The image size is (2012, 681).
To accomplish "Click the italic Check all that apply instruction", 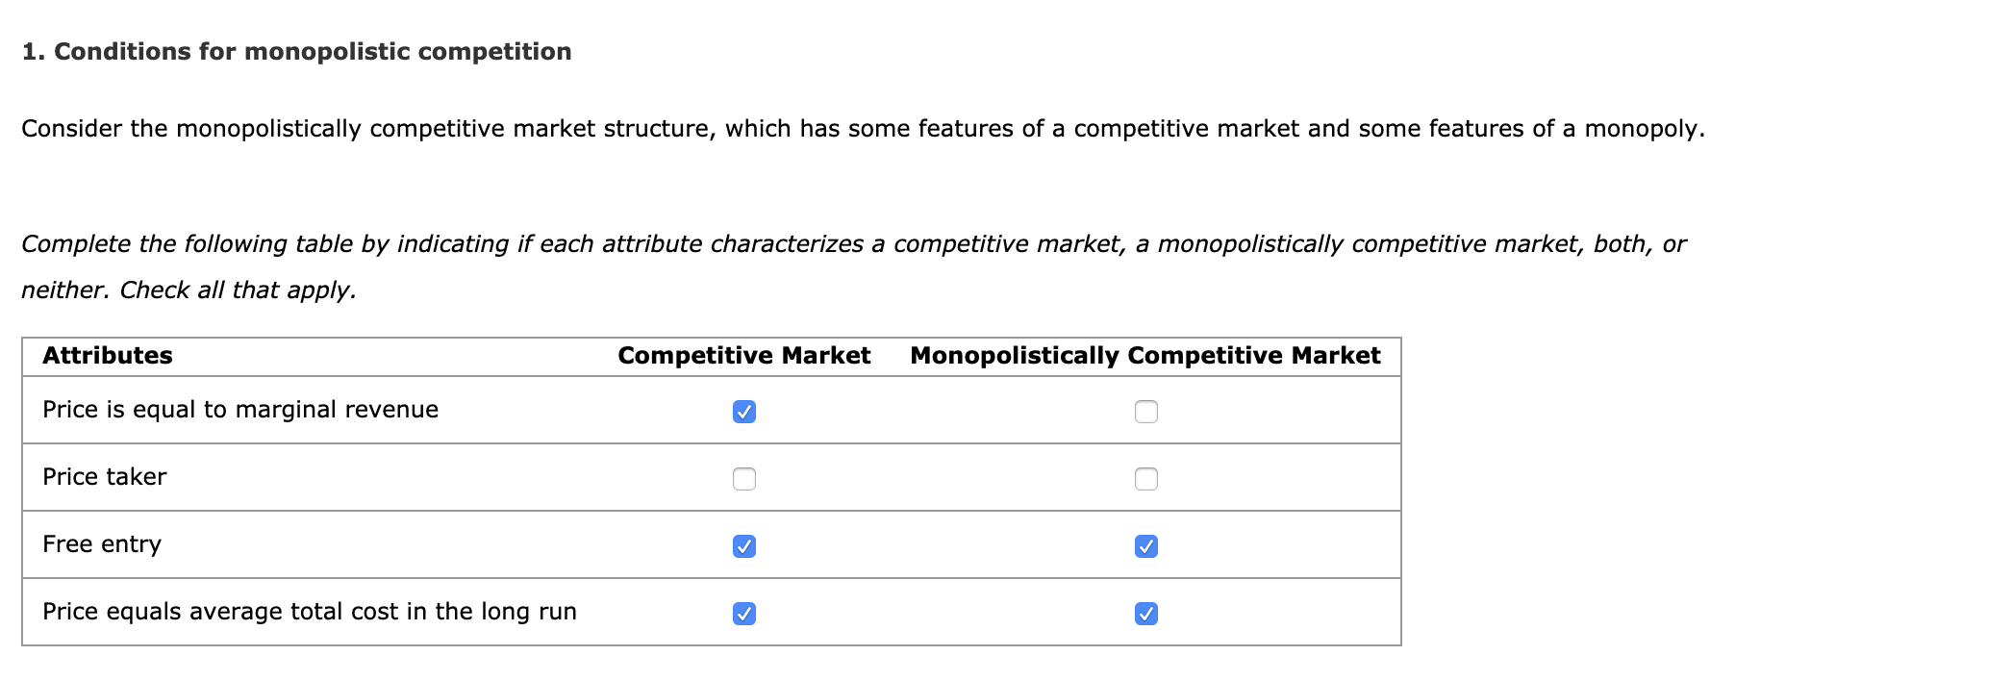I will [189, 289].
